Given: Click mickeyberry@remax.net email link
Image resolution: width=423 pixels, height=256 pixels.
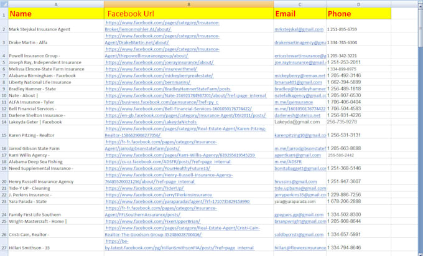Looking at the screenshot, I should pos(300,75).
